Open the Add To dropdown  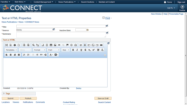[171, 8]
